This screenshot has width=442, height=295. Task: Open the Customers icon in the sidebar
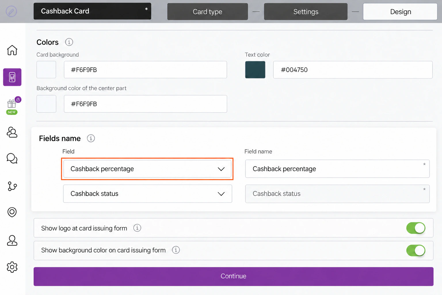12,132
